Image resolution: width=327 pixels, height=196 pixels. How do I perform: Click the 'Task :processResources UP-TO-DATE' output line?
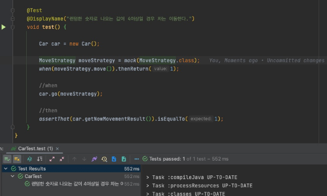pyautogui.click(x=199, y=186)
